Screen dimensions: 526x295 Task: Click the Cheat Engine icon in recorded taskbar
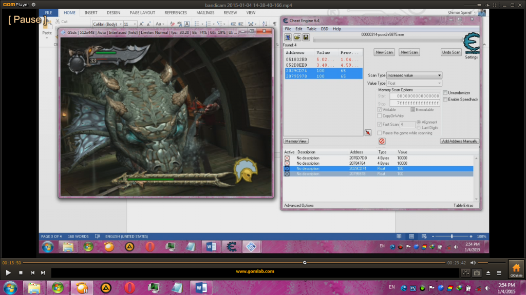click(231, 247)
